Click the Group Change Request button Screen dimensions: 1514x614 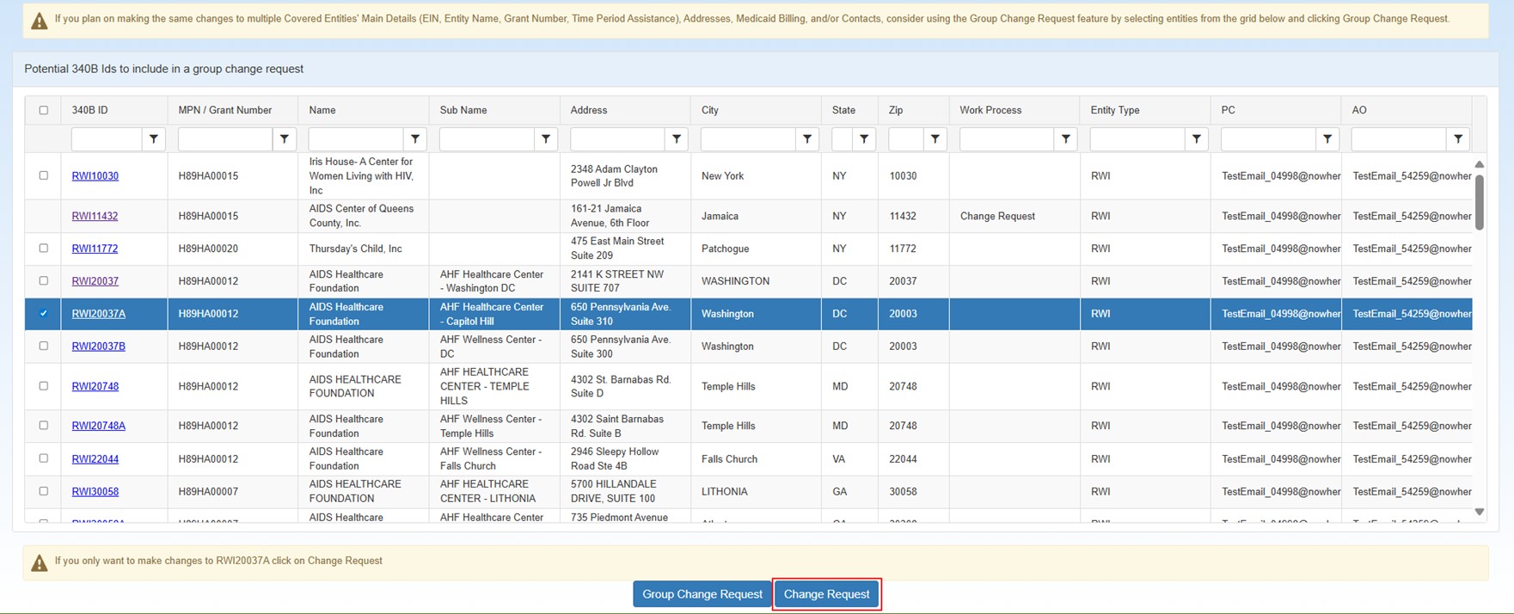[x=702, y=594]
